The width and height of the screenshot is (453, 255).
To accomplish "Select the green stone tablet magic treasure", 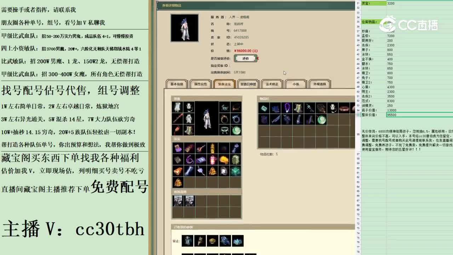I will 235,160.
